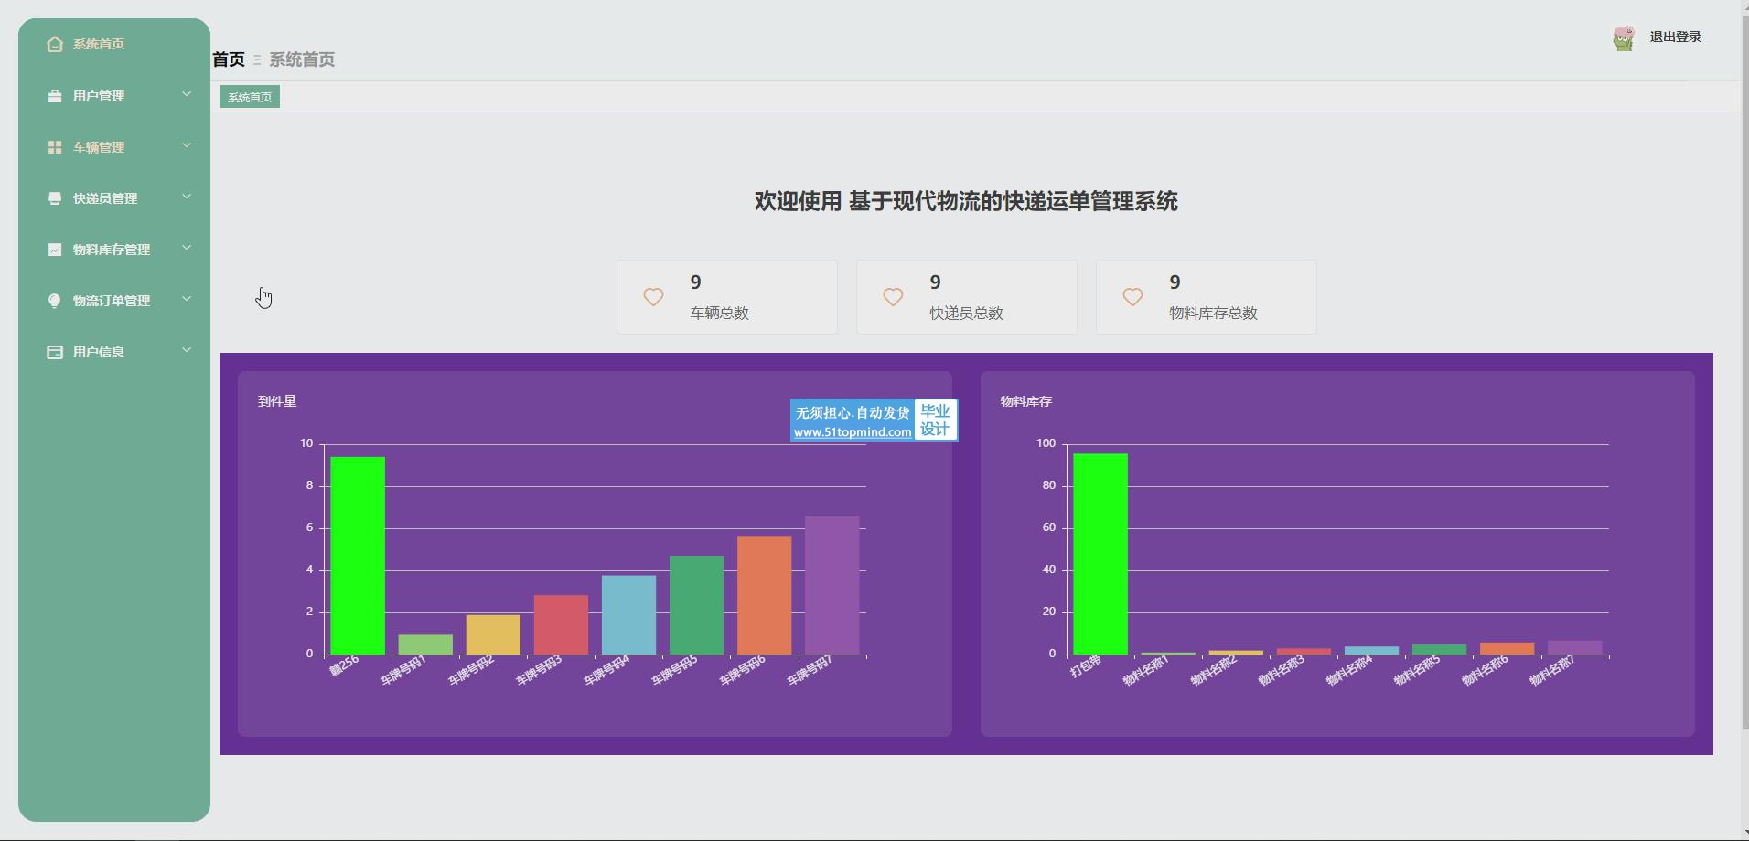The width and height of the screenshot is (1749, 841).
Task: Select the 系统首页 tab tag
Action: 250,97
